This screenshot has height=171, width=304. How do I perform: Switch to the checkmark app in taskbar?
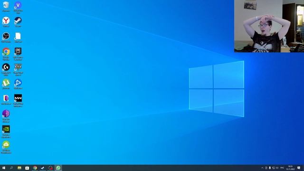[x=43, y=168]
